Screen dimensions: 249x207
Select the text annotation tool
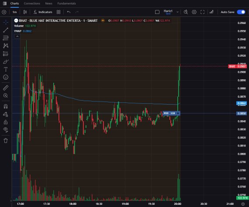pyautogui.click(x=6, y=69)
